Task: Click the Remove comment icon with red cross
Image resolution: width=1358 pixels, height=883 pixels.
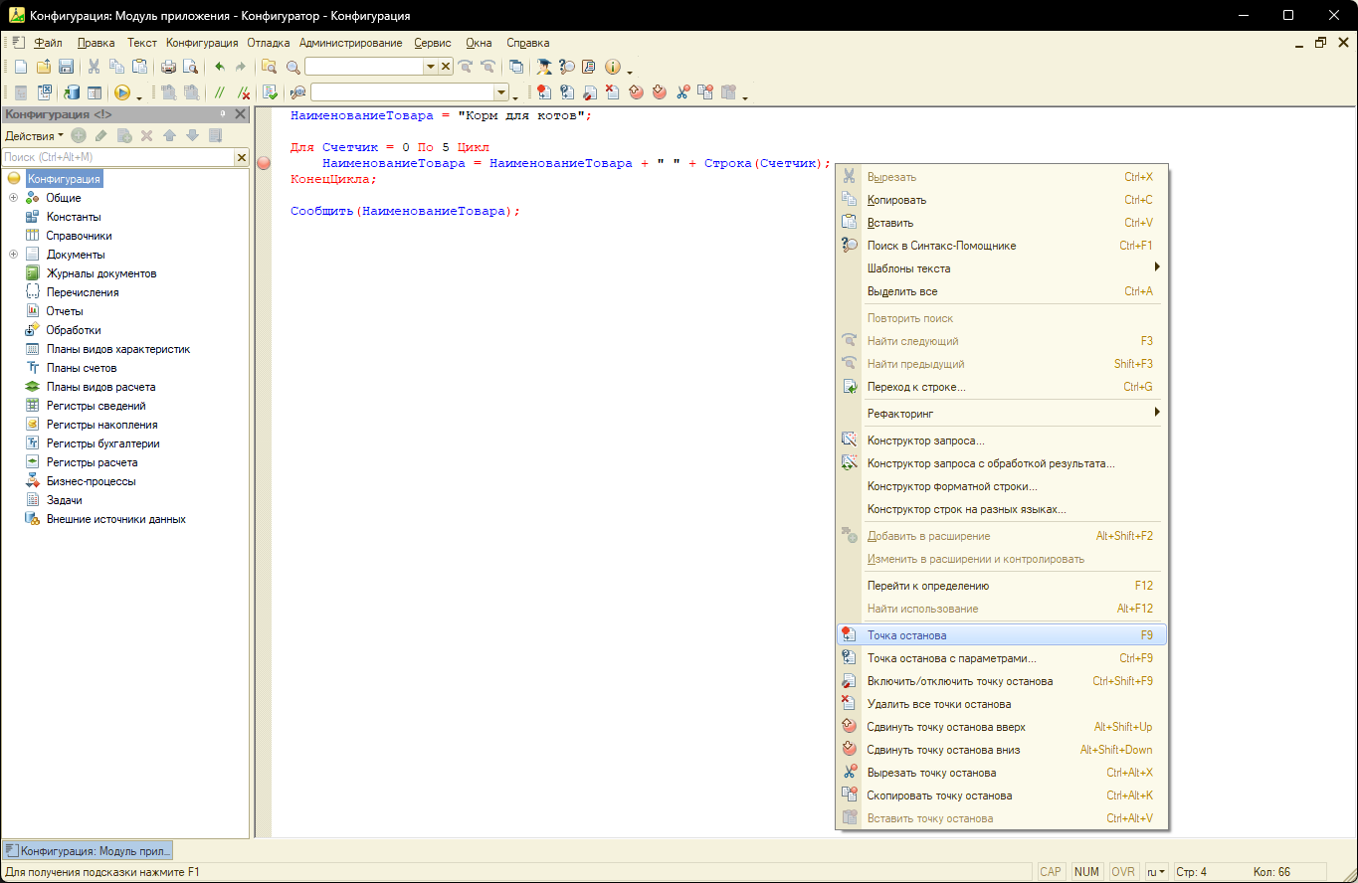Action: click(x=243, y=92)
